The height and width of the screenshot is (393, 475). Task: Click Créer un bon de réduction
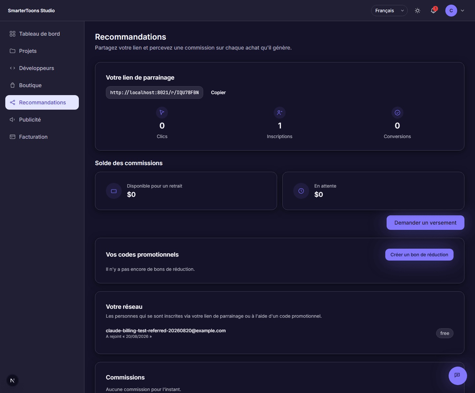coord(419,255)
